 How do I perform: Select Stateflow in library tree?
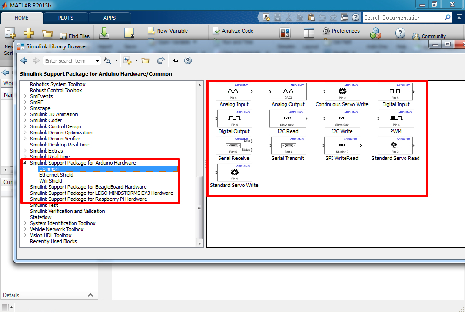click(x=40, y=217)
